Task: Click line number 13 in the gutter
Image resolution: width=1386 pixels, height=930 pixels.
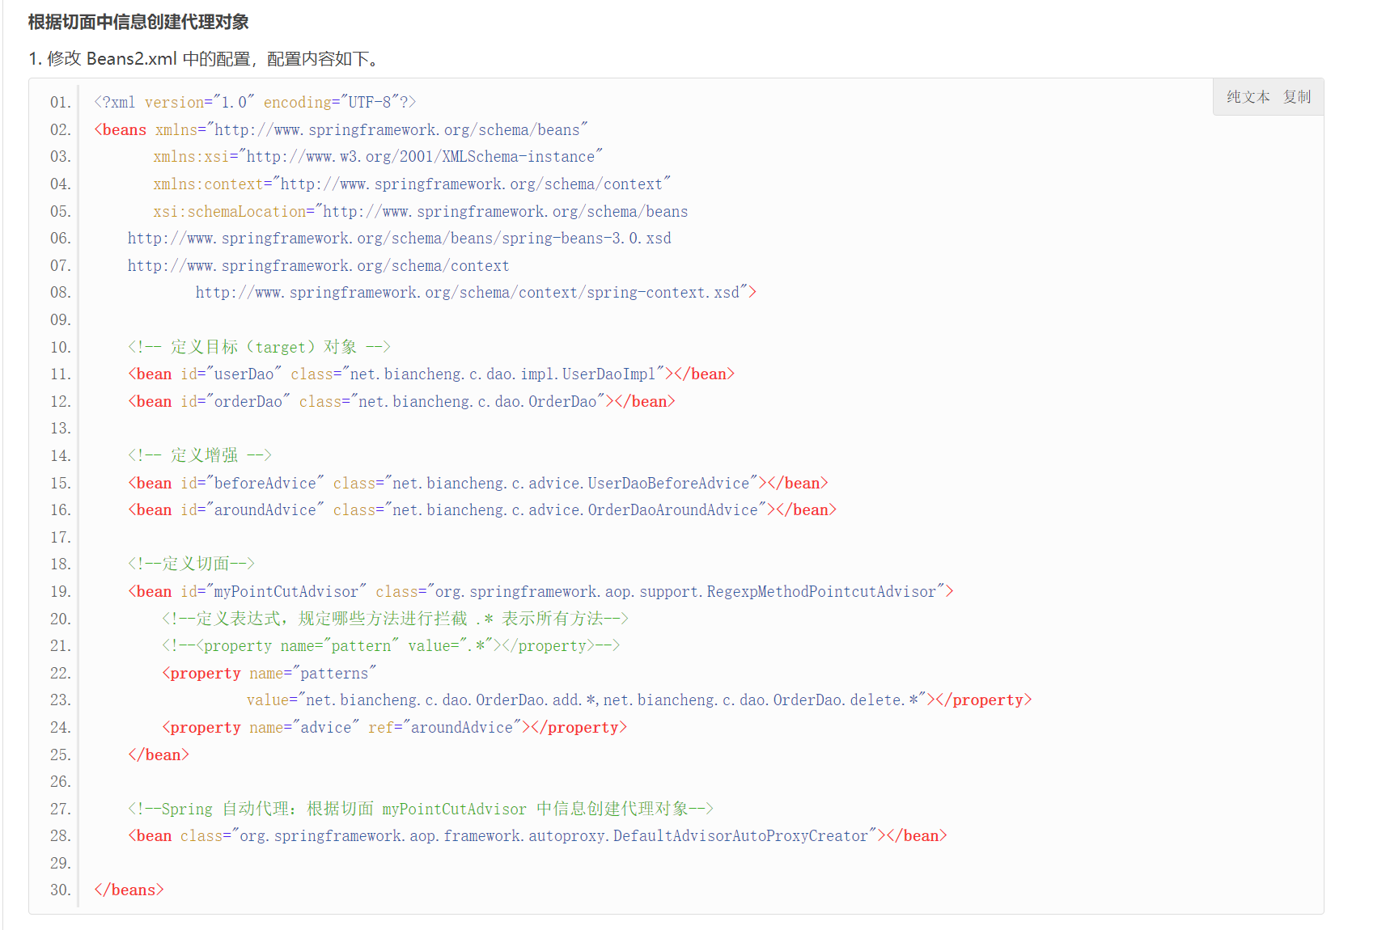Action: pos(60,428)
